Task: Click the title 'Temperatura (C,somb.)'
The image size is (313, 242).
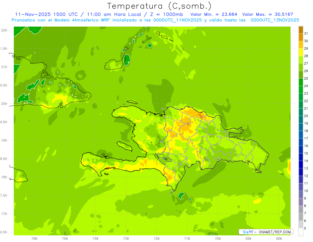Action: (159, 6)
